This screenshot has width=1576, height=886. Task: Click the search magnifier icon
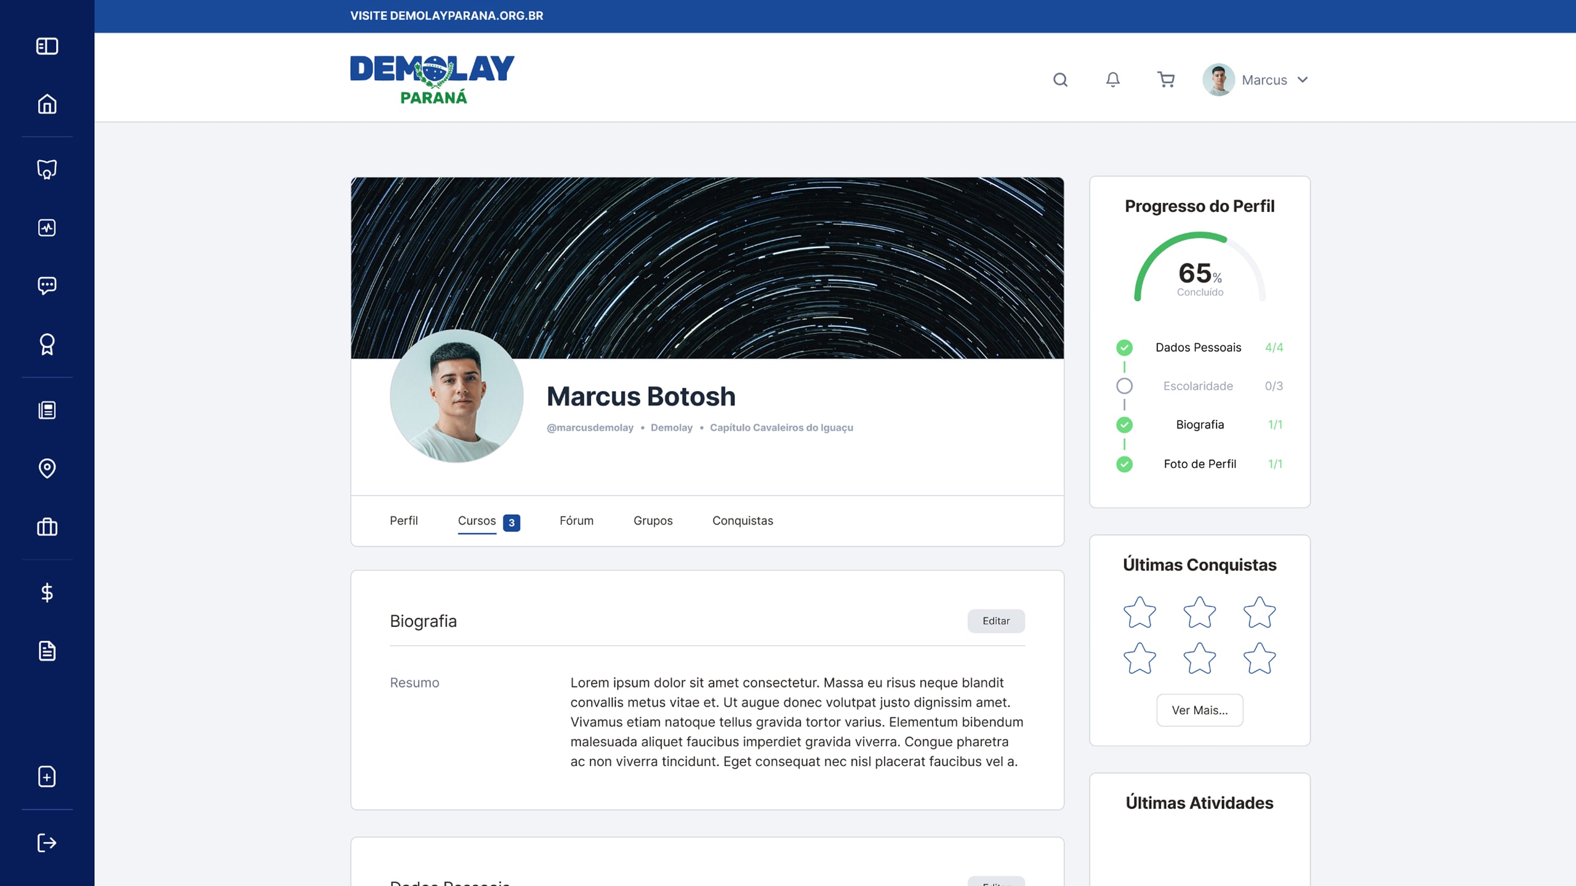pos(1060,79)
